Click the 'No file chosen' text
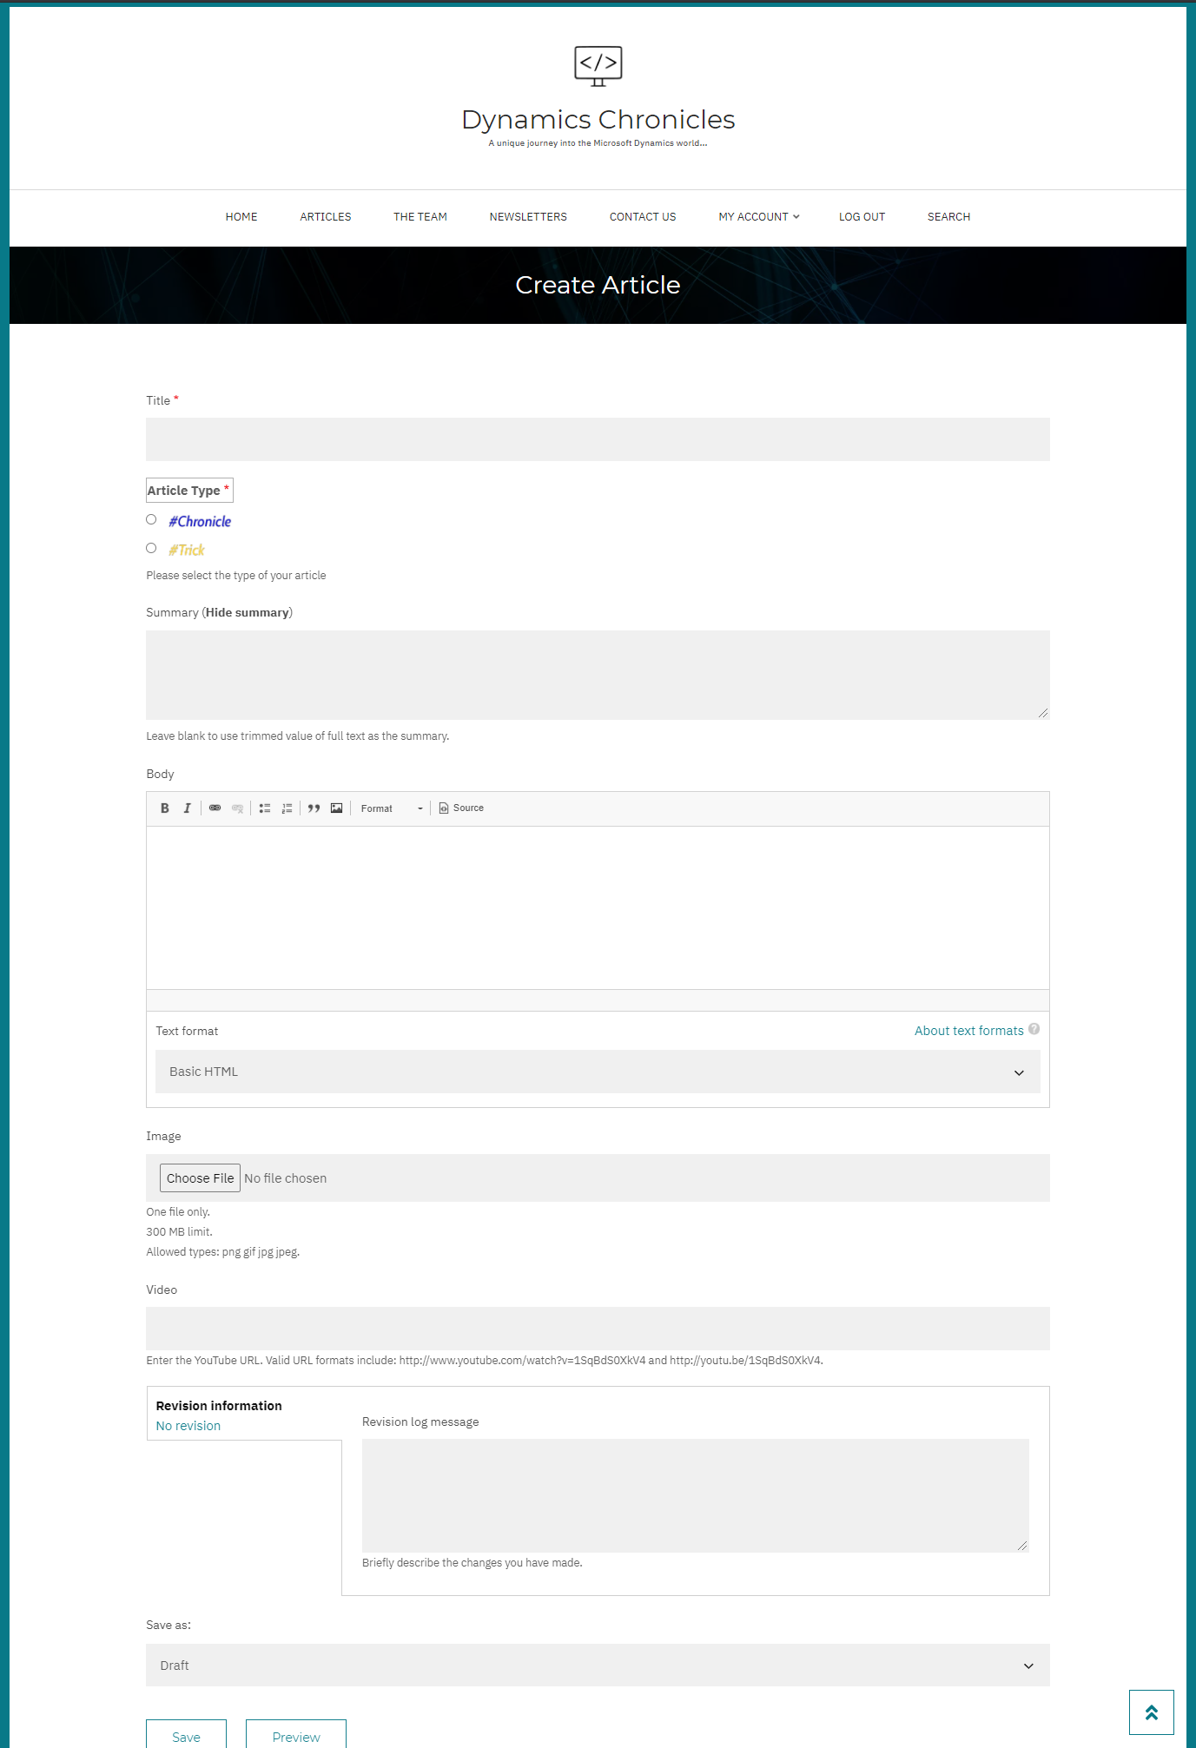 click(286, 1178)
